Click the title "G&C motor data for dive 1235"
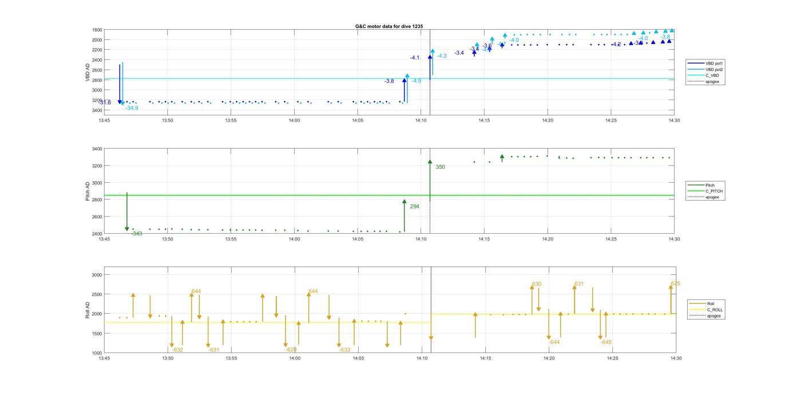The height and width of the screenshot is (396, 801). 389,26
